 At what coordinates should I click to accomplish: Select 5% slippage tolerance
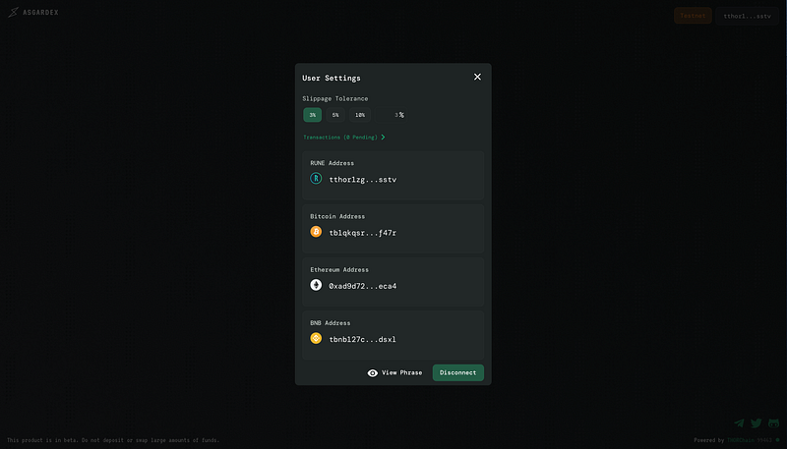pyautogui.click(x=335, y=115)
